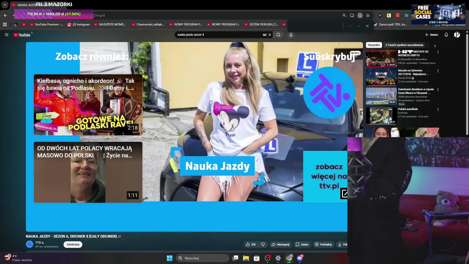
Task: Select the 'Z Twoich wyników wyszukiwania' chip
Action: (x=404, y=45)
